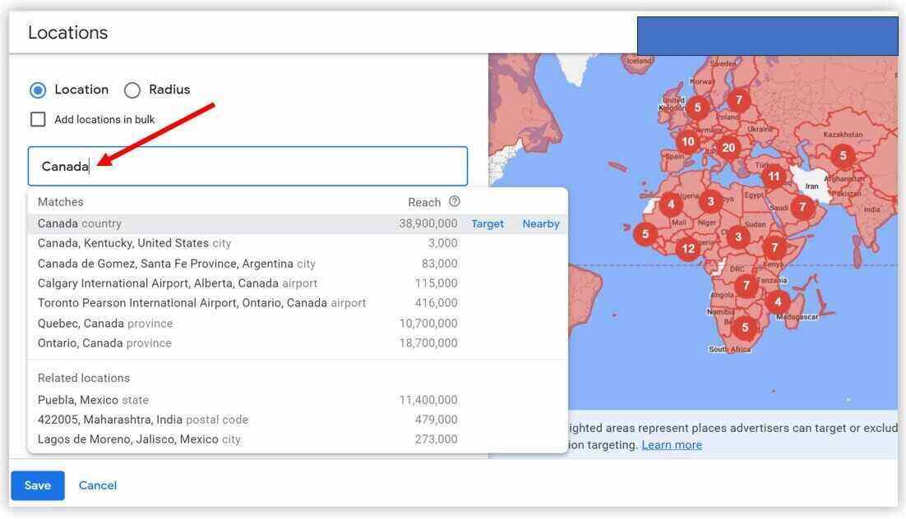The height and width of the screenshot is (519, 906).
Task: Enable Add locations in bulk checkbox
Action: [x=38, y=120]
